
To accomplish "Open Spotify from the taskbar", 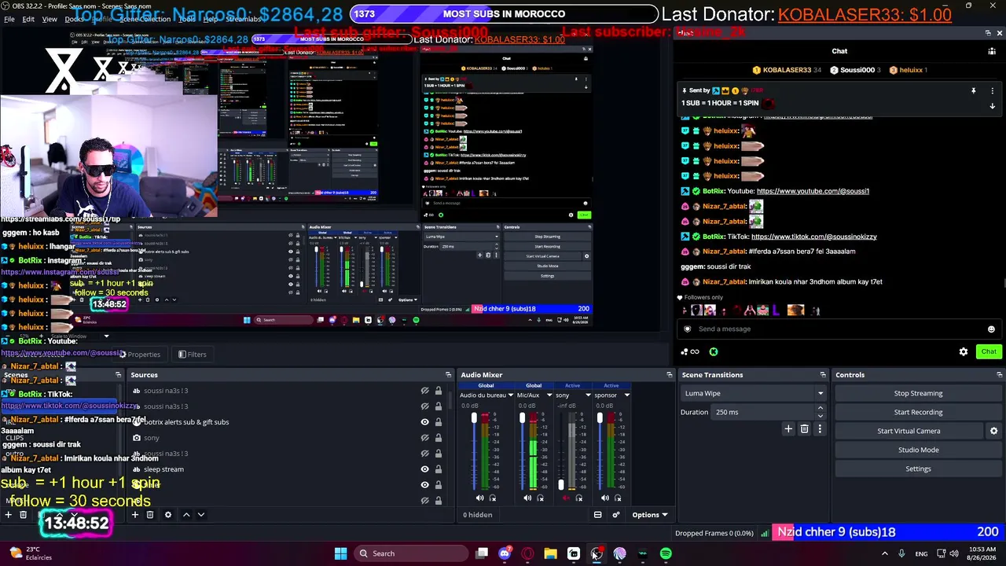I will (x=666, y=553).
